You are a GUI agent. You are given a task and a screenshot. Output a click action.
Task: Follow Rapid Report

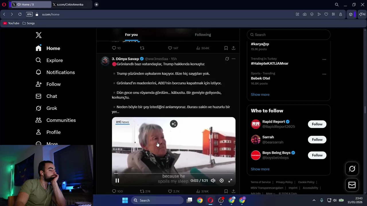pyautogui.click(x=317, y=124)
